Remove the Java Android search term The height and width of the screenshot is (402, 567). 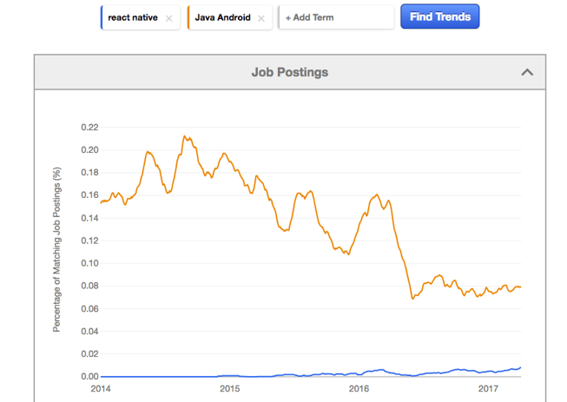[261, 17]
